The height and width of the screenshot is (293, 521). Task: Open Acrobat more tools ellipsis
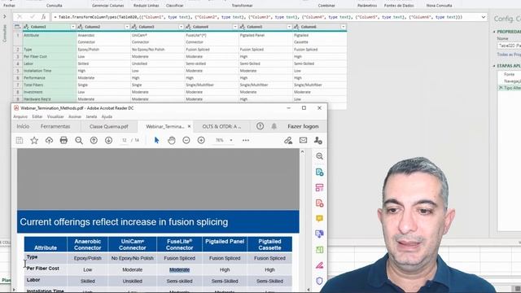tap(246, 141)
